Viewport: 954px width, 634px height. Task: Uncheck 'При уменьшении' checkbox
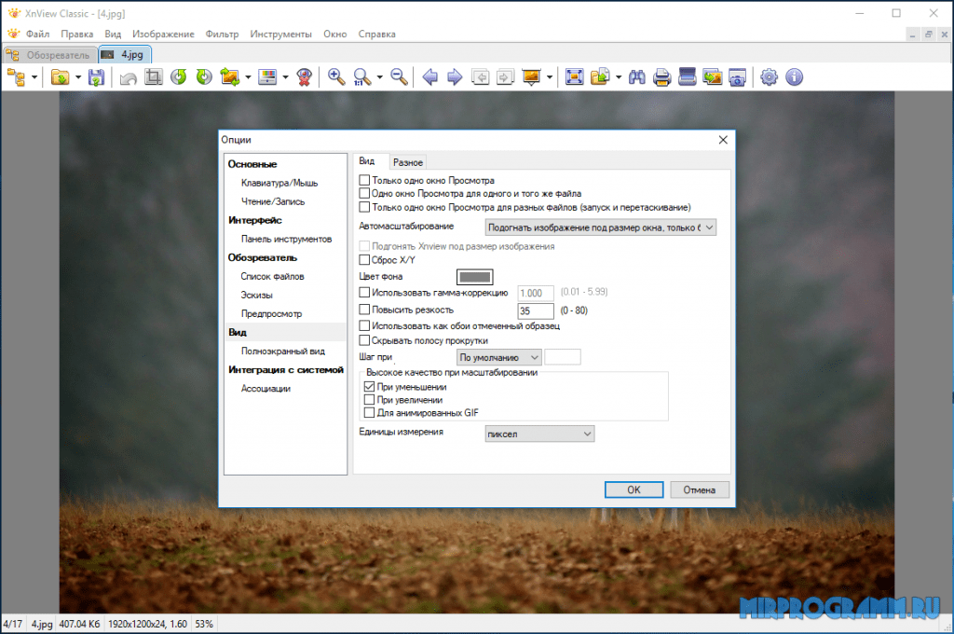click(369, 387)
